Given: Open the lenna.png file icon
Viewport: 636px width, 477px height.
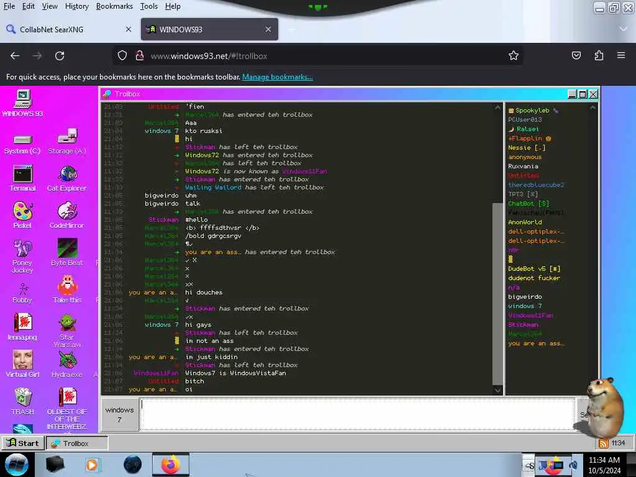Looking at the screenshot, I should pyautogui.click(x=22, y=327).
